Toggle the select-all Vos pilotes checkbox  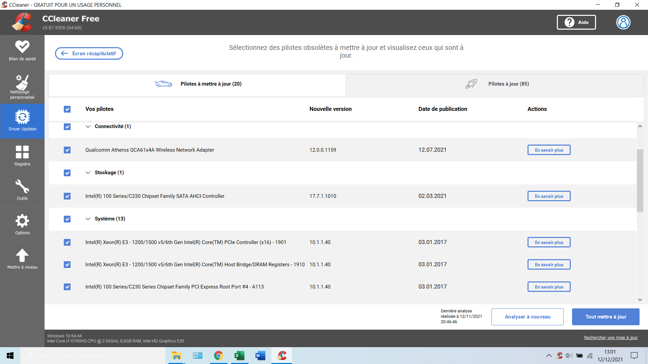click(x=67, y=109)
